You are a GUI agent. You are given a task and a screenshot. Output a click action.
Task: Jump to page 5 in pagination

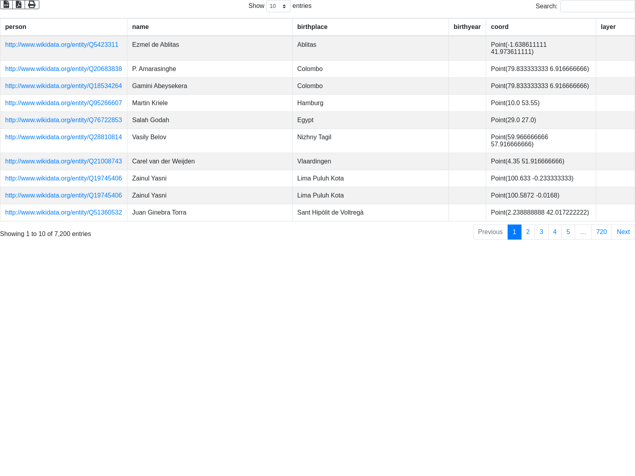568,232
